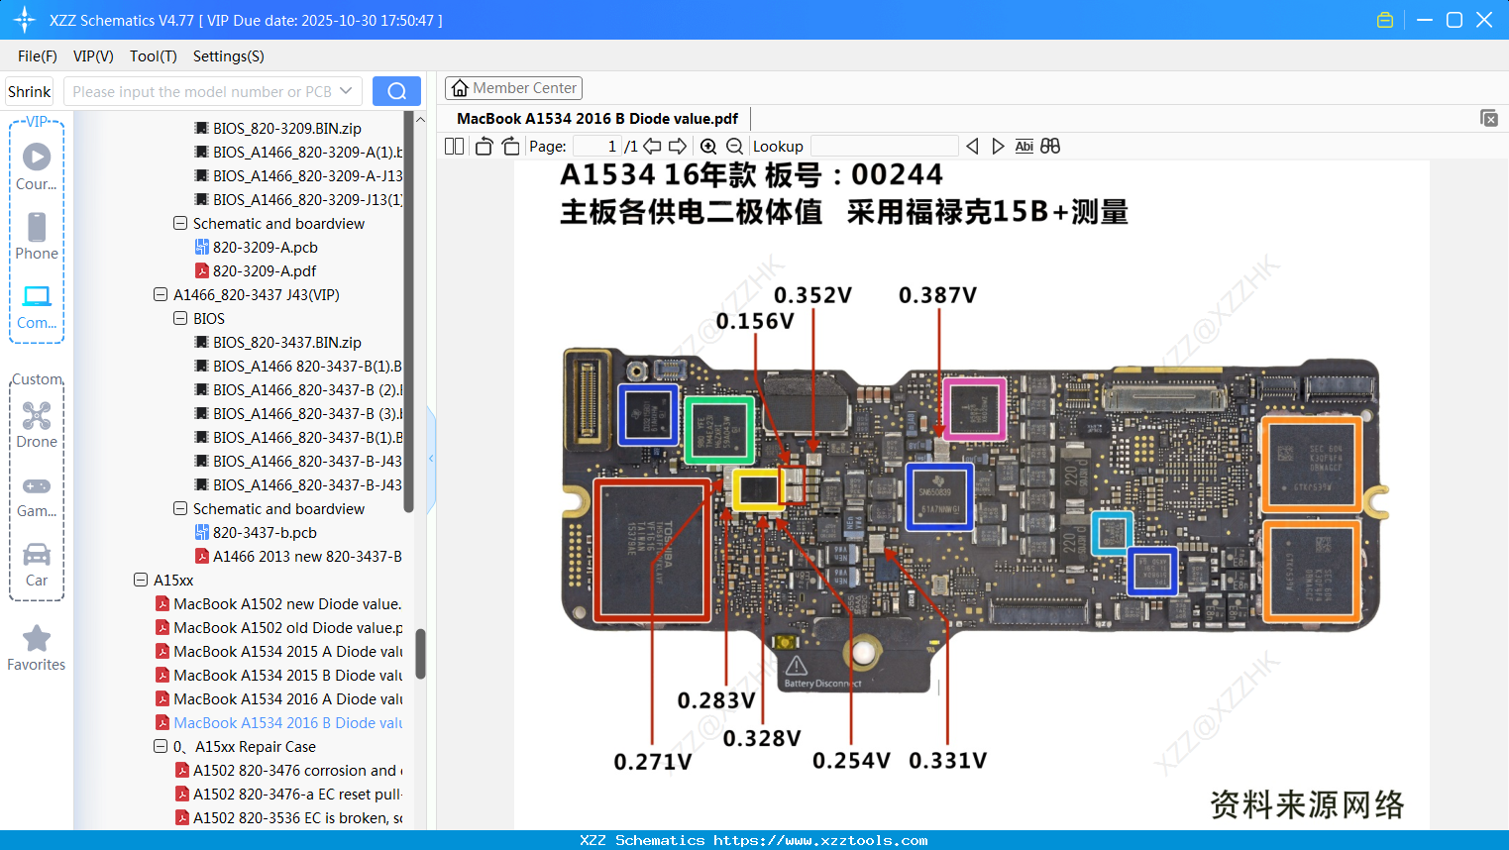Screen dimensions: 1509x850
Task: Collapse the side panel with splitter arrow
Action: pyautogui.click(x=431, y=459)
